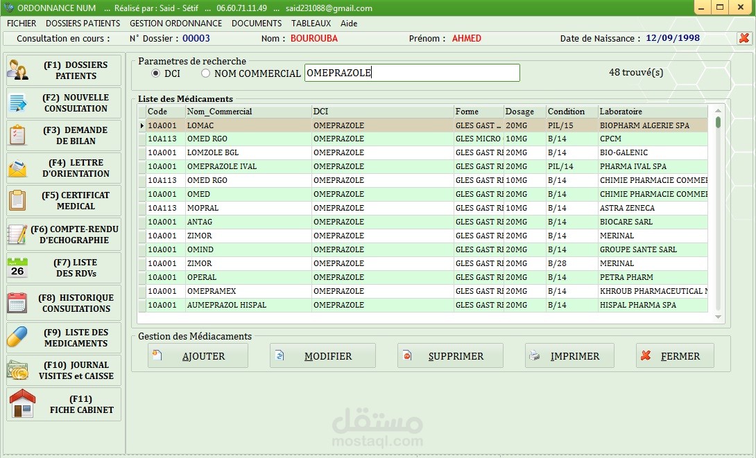Click FERMER to close medication list

pyautogui.click(x=675, y=355)
